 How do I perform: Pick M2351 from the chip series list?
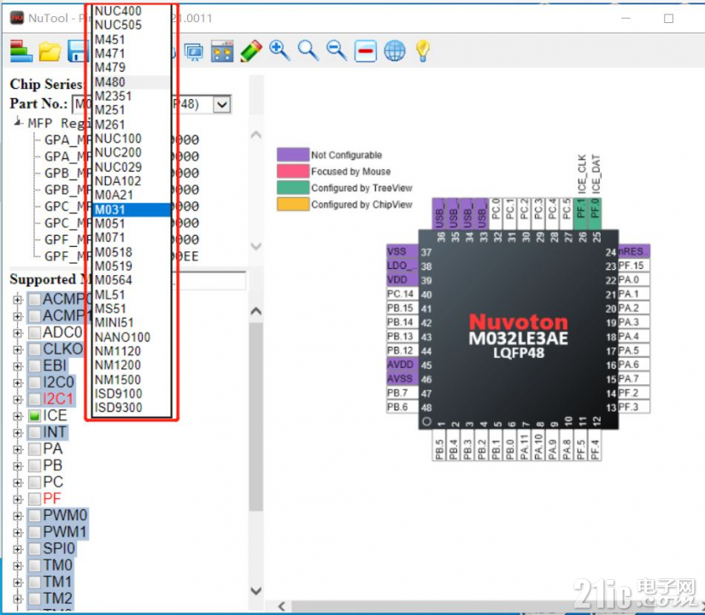[132, 97]
